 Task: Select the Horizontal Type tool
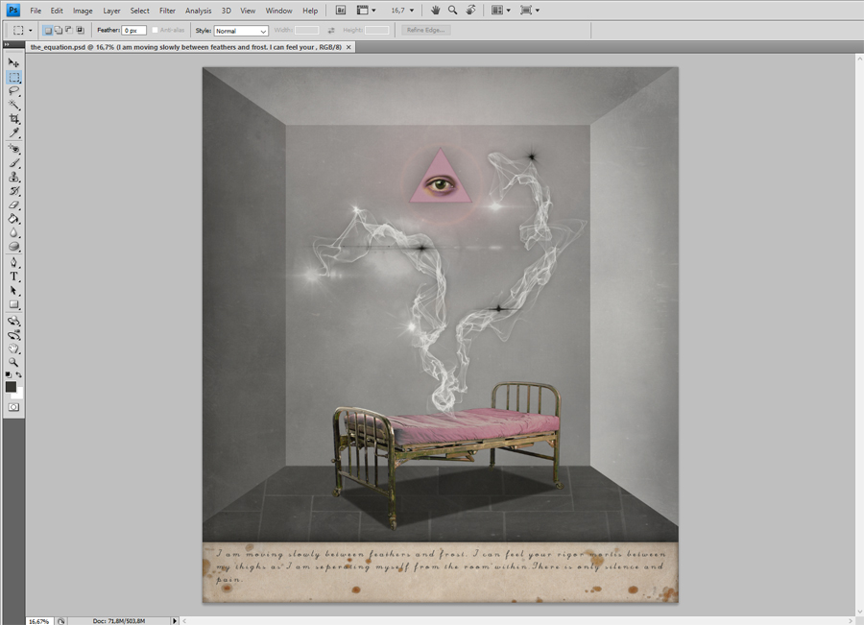(x=14, y=276)
